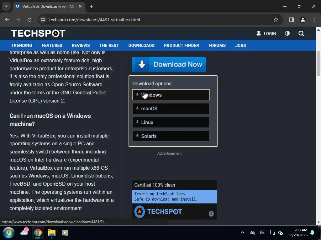Click the TechSpot logo in the header

[x=38, y=33]
